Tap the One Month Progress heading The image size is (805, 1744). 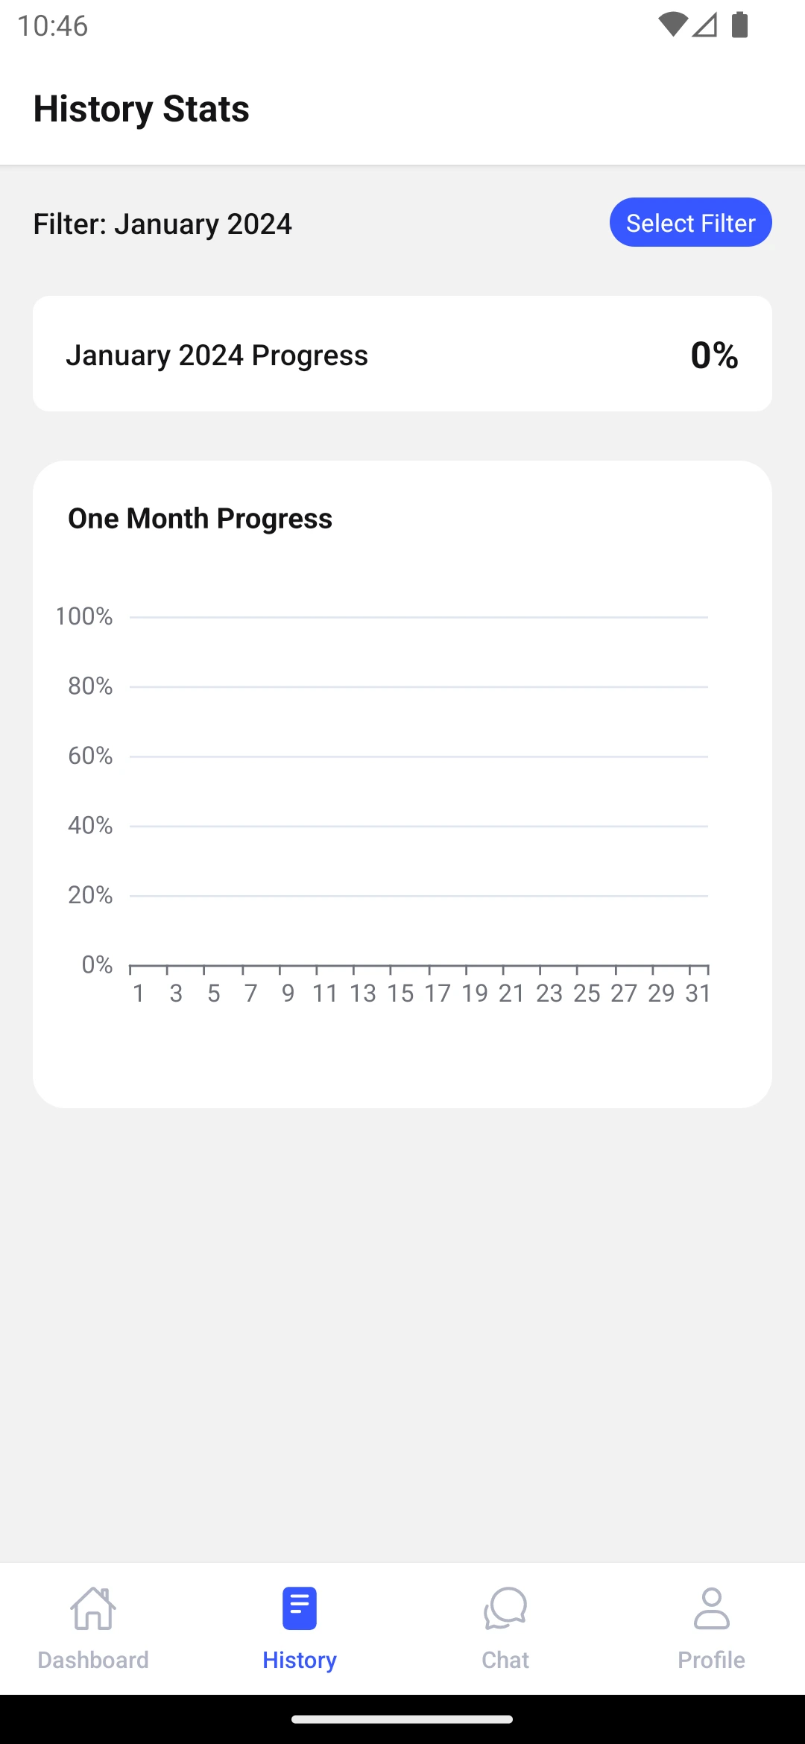[x=200, y=519]
